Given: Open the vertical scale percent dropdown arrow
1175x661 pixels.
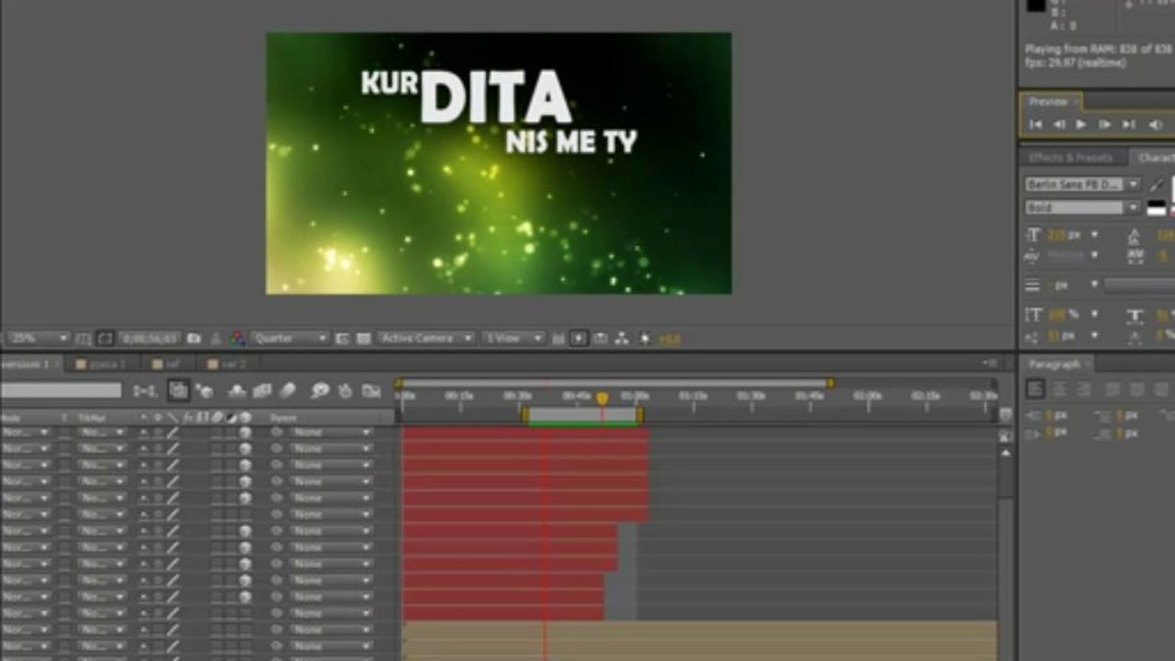Looking at the screenshot, I should [1094, 315].
